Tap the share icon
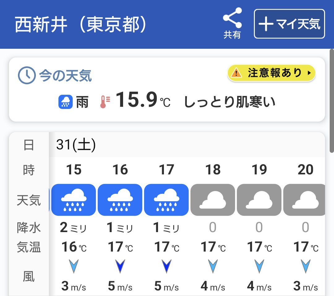Viewport: 334px width, 296px height. click(x=232, y=23)
